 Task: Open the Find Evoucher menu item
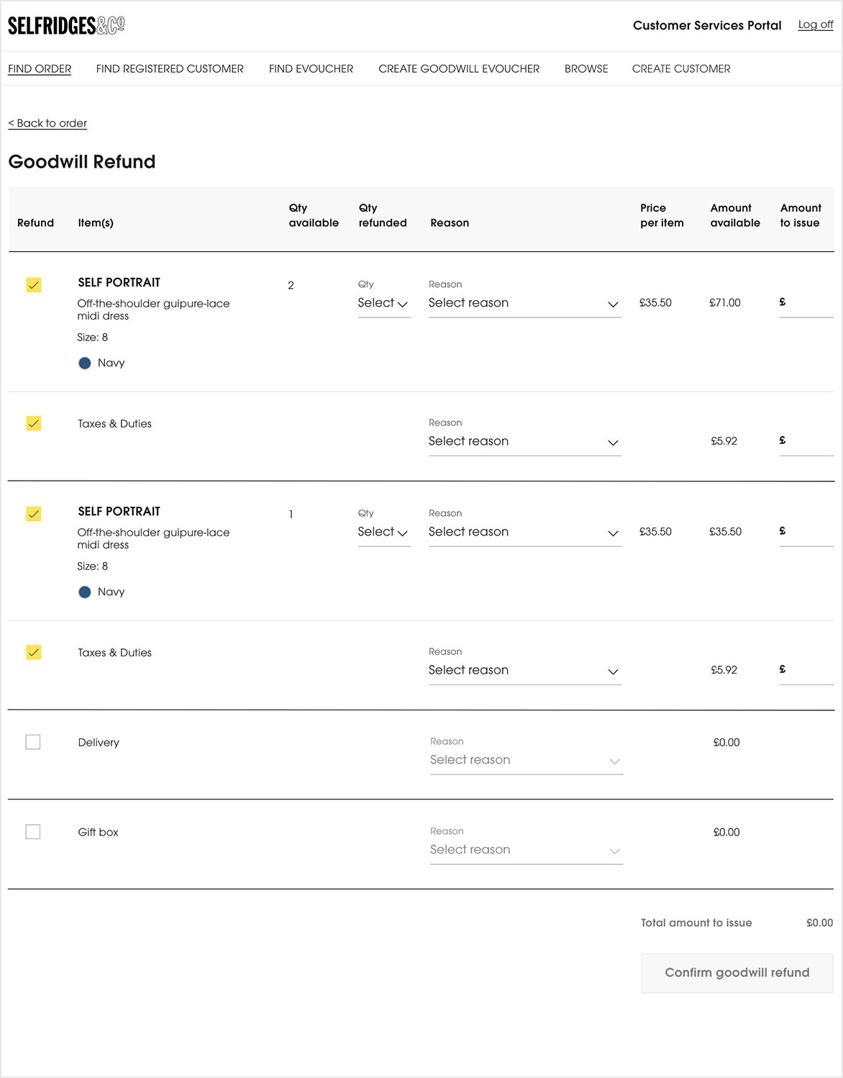tap(311, 69)
